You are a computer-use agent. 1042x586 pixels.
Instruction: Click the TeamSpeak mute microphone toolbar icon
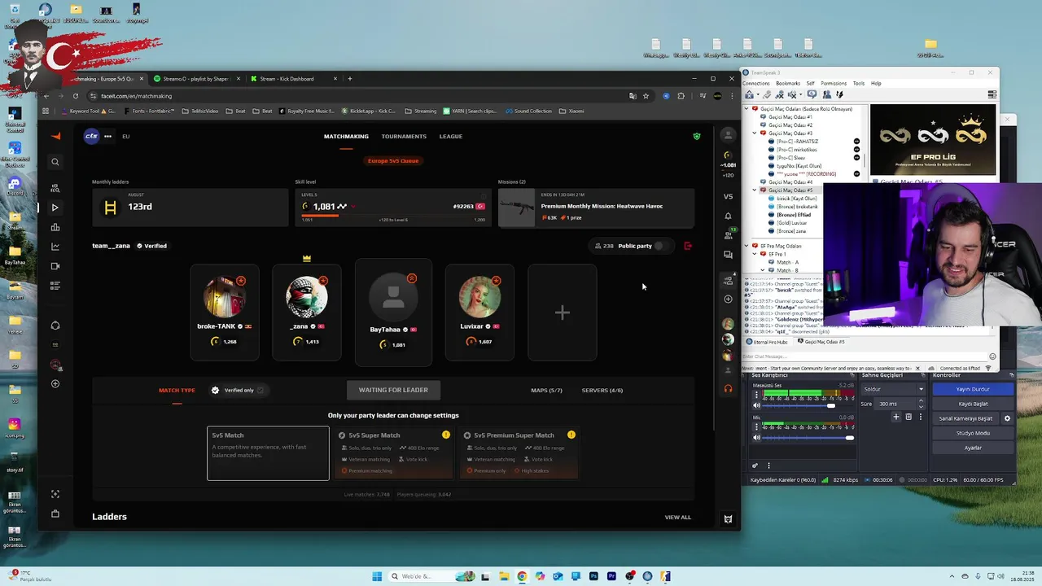[780, 94]
